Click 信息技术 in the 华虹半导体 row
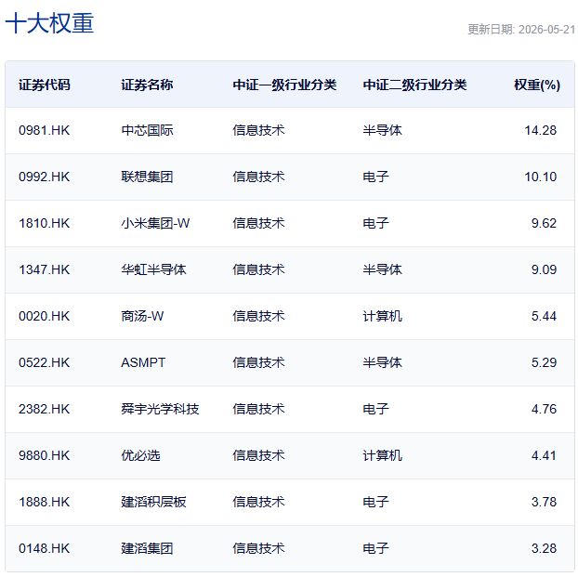This screenshot has height=577, width=578. pyautogui.click(x=258, y=269)
